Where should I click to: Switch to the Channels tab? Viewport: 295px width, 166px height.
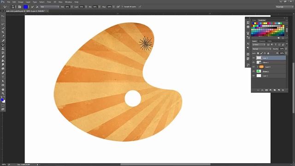tap(262, 41)
